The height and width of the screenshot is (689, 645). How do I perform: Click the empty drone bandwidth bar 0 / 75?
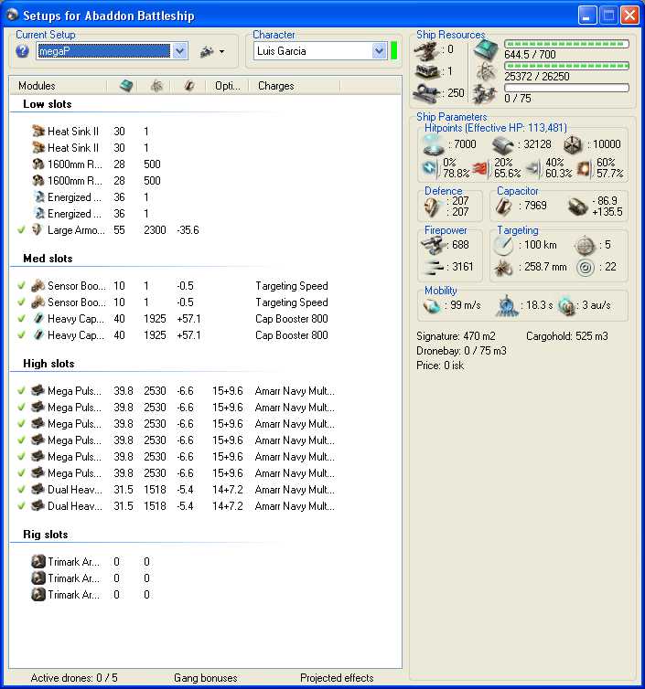pos(566,88)
